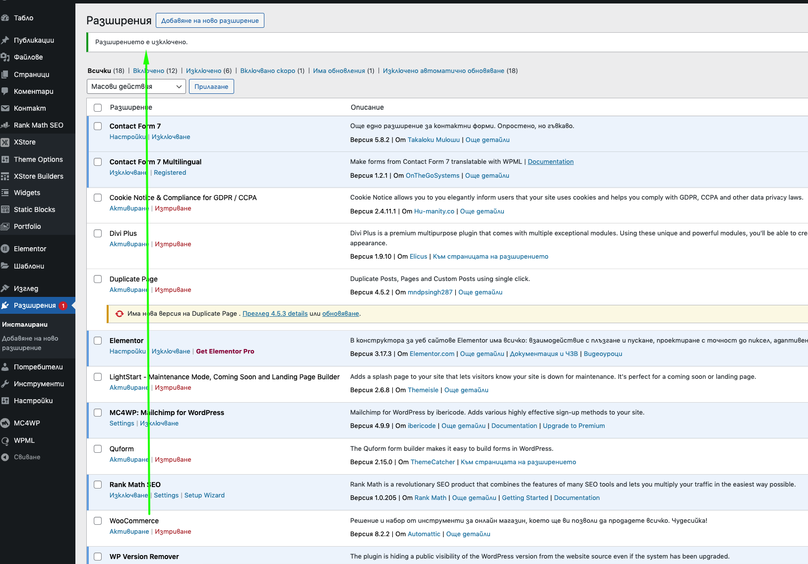This screenshot has width=808, height=564.
Task: Delete the Quform plugin
Action: click(173, 460)
